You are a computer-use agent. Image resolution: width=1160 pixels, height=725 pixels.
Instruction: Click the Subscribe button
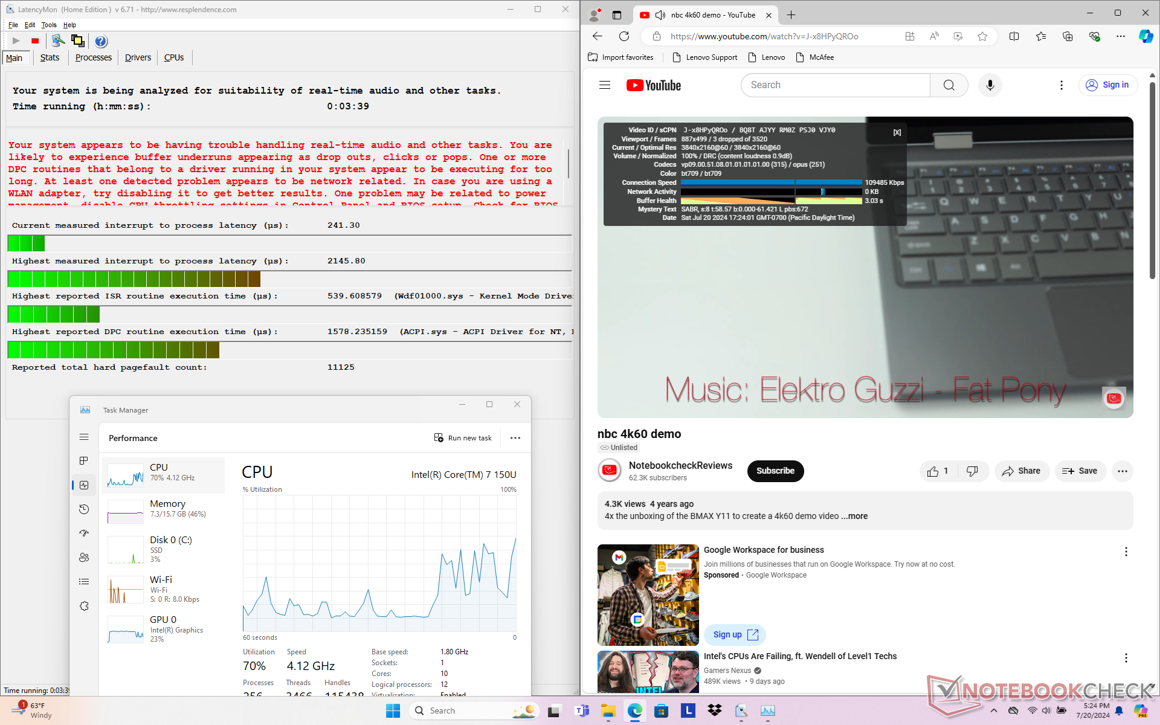(x=775, y=471)
